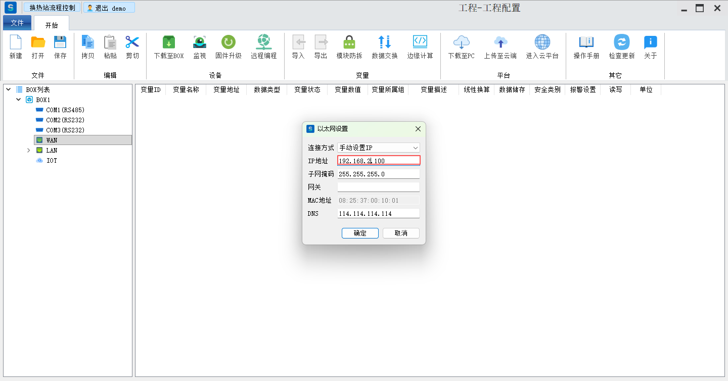Open the 操作手册 operation manual
This screenshot has width=728, height=381.
(586, 43)
